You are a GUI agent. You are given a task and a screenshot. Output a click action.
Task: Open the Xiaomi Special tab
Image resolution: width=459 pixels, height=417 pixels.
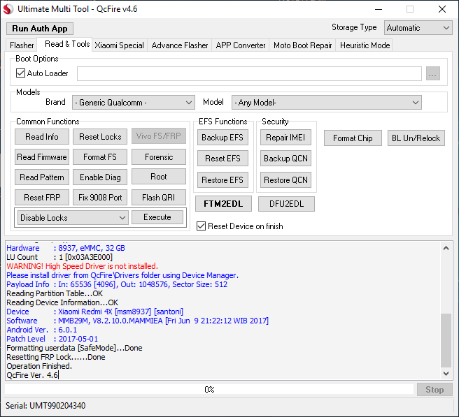point(119,45)
